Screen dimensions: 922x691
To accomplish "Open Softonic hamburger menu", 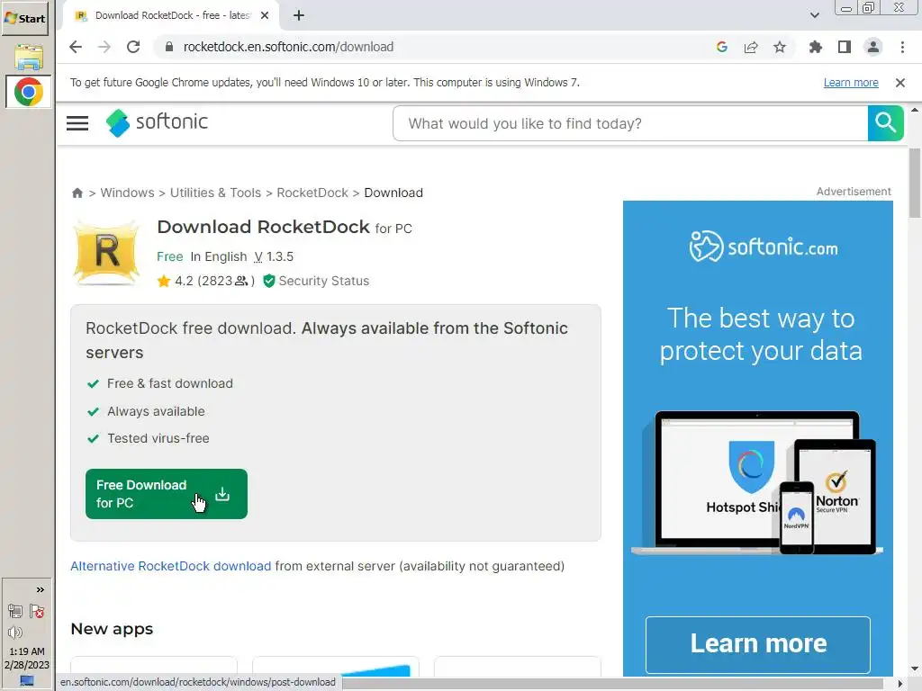I will [77, 122].
